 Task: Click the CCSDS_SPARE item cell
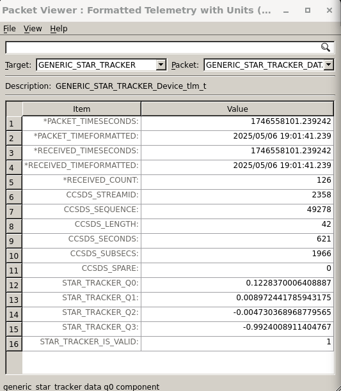click(82, 270)
